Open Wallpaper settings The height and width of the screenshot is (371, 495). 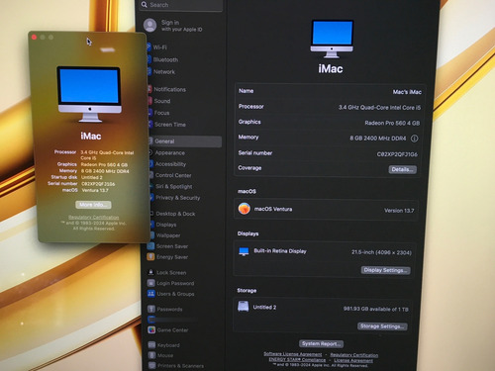coord(168,235)
